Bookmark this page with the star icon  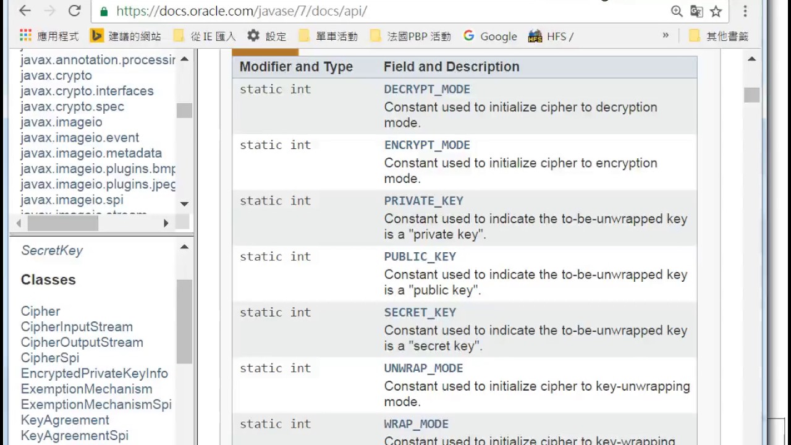[716, 11]
